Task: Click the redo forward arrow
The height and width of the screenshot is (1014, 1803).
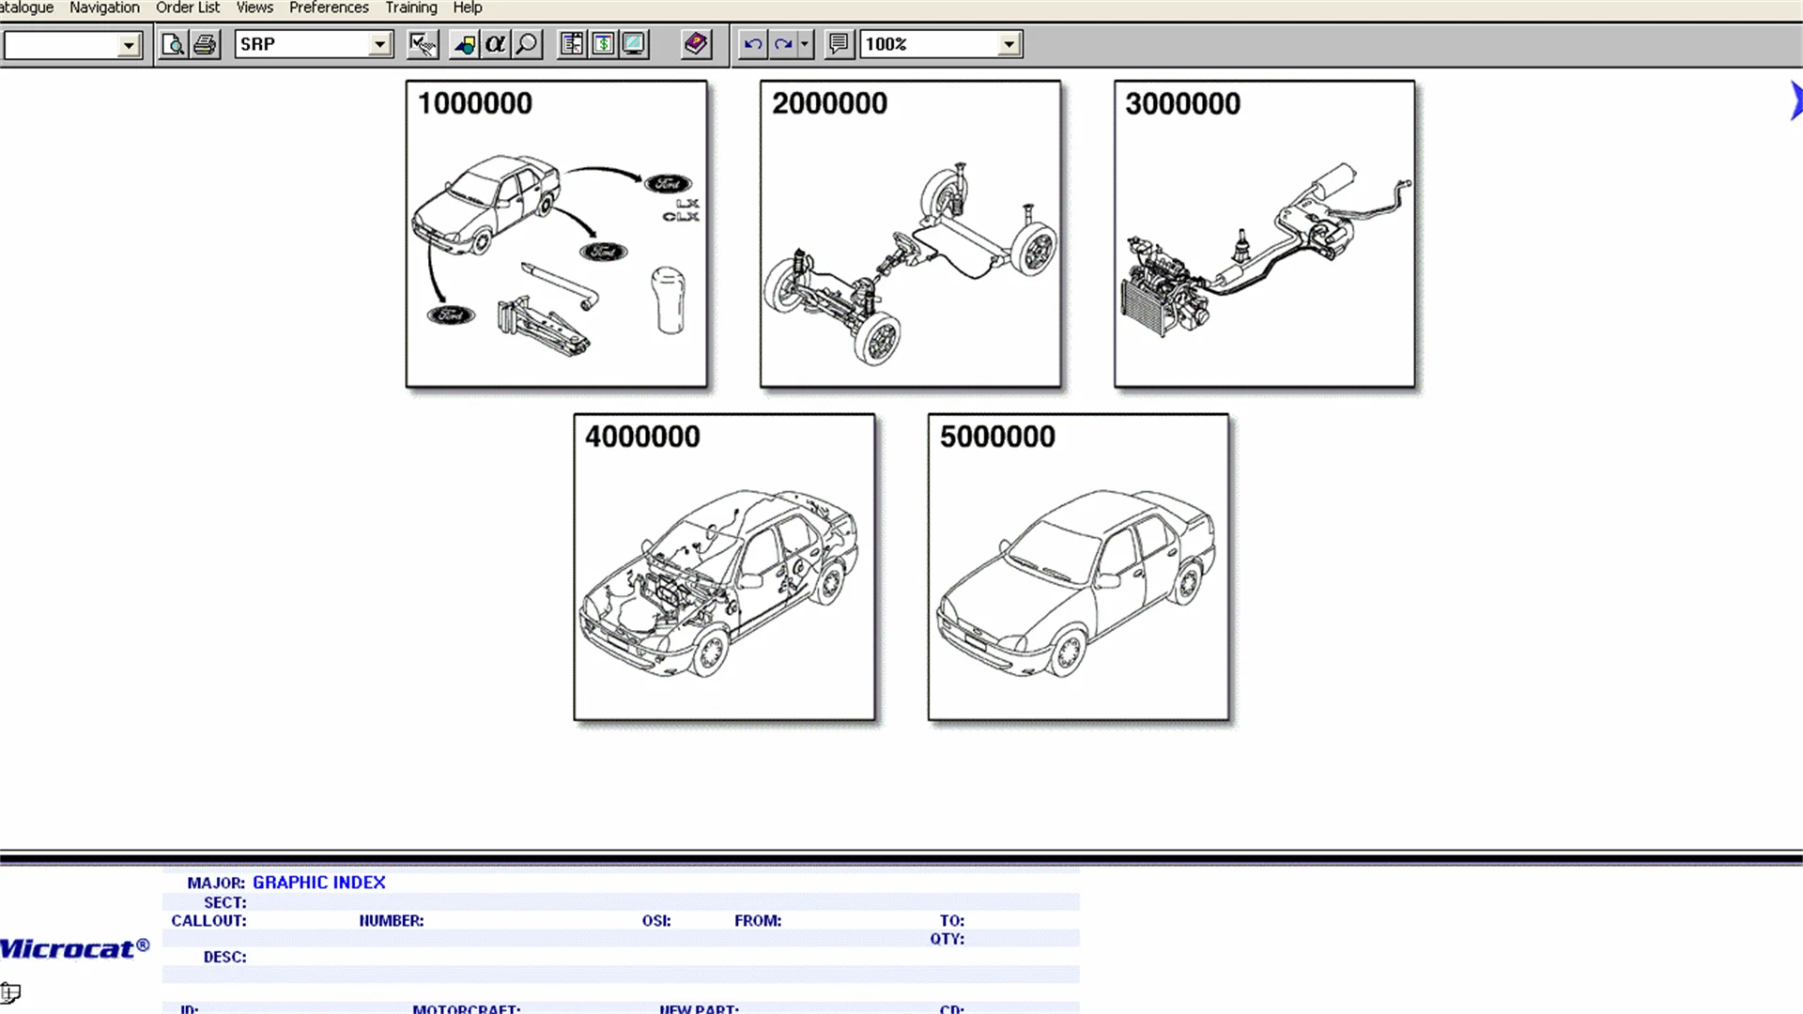Action: pyautogui.click(x=783, y=44)
